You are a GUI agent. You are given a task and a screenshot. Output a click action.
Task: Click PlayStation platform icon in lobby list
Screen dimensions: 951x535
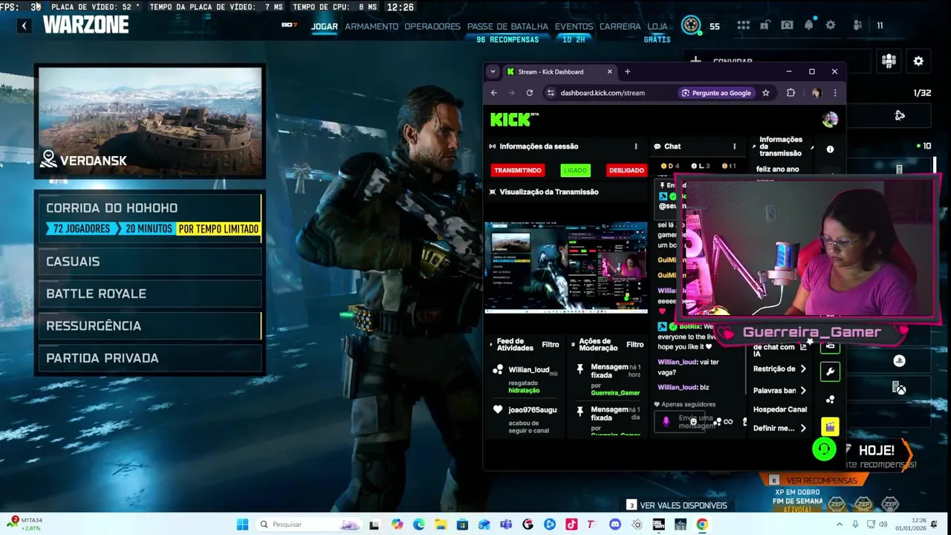(x=899, y=361)
